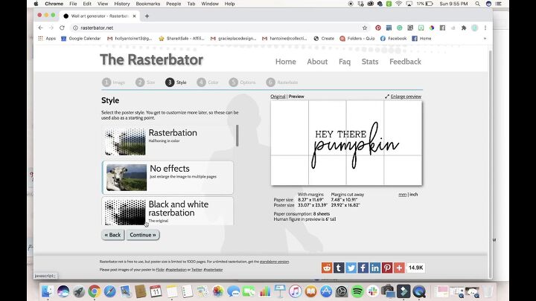Viewport: 536px width, 301px height.
Task: Bookmark this page with the star icon
Action: tap(365, 28)
